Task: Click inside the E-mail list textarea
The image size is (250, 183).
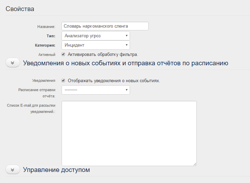Action: 129,133
